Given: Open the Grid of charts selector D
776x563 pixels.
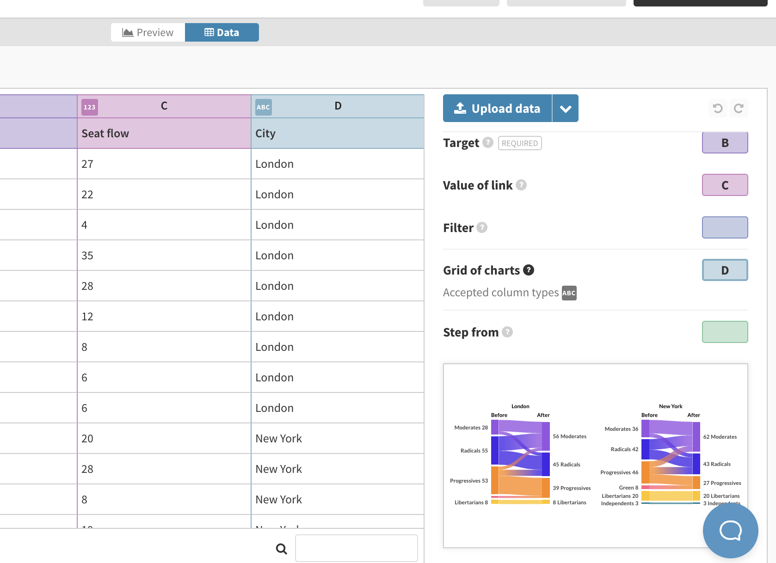Looking at the screenshot, I should coord(725,270).
